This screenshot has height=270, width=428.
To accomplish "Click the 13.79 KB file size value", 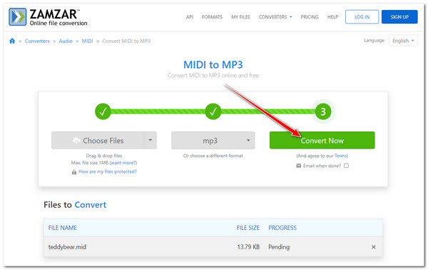I will point(248,247).
